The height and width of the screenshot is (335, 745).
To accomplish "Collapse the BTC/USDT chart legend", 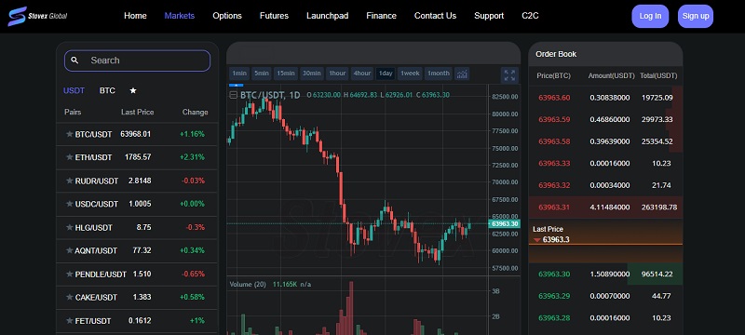I will click(x=234, y=95).
